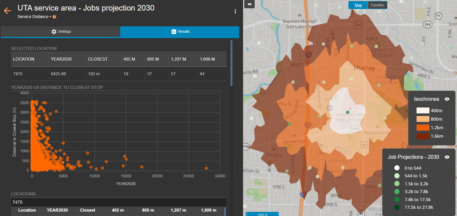Image resolution: width=457 pixels, height=216 pixels.
Task: Click the Service Distance help icon
Action: [x=54, y=17]
